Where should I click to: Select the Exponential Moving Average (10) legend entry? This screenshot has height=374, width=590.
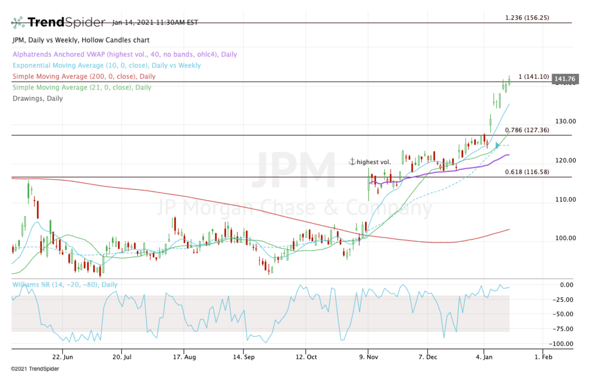107,65
